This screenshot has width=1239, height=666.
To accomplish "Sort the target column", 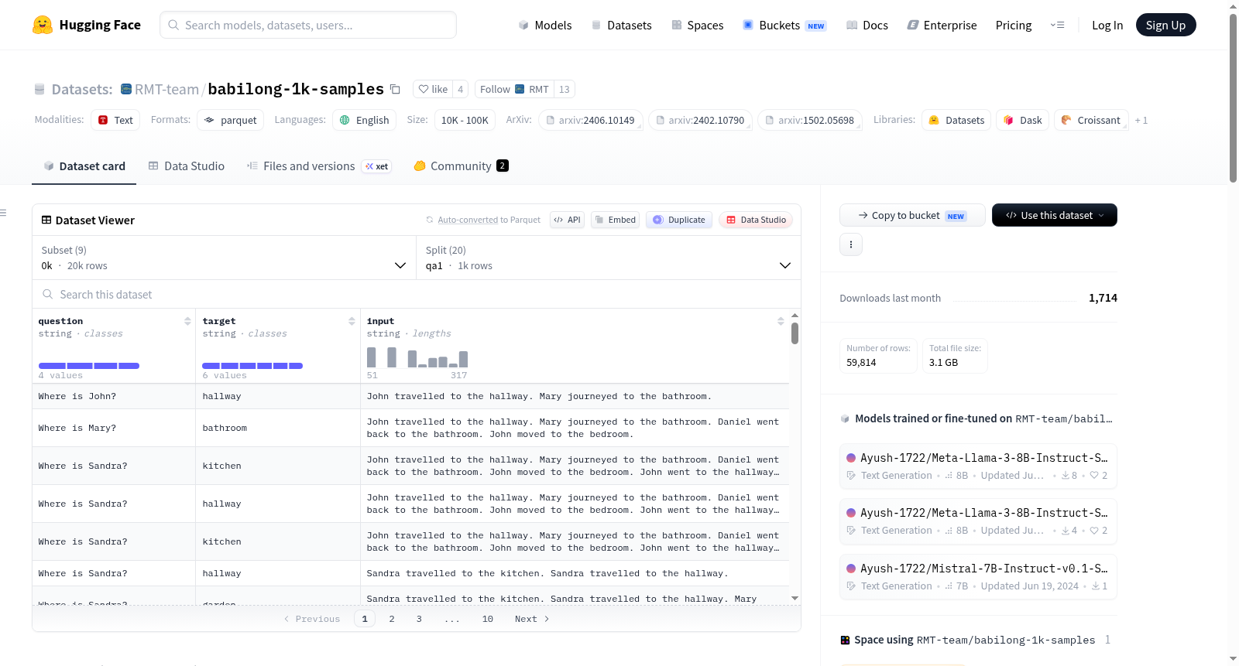I will pyautogui.click(x=352, y=321).
